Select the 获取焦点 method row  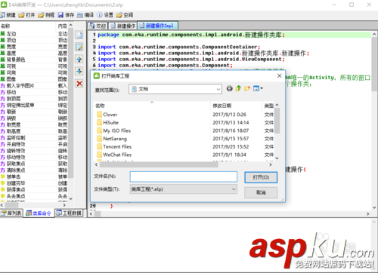[34, 164]
